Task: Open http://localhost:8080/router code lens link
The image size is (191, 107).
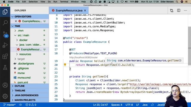Action: point(84,57)
